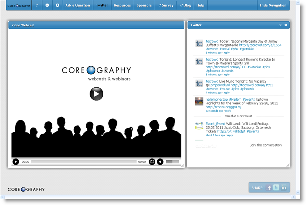Click the resize handle of the Twitter panel
The width and height of the screenshot is (306, 205).
click(x=288, y=165)
